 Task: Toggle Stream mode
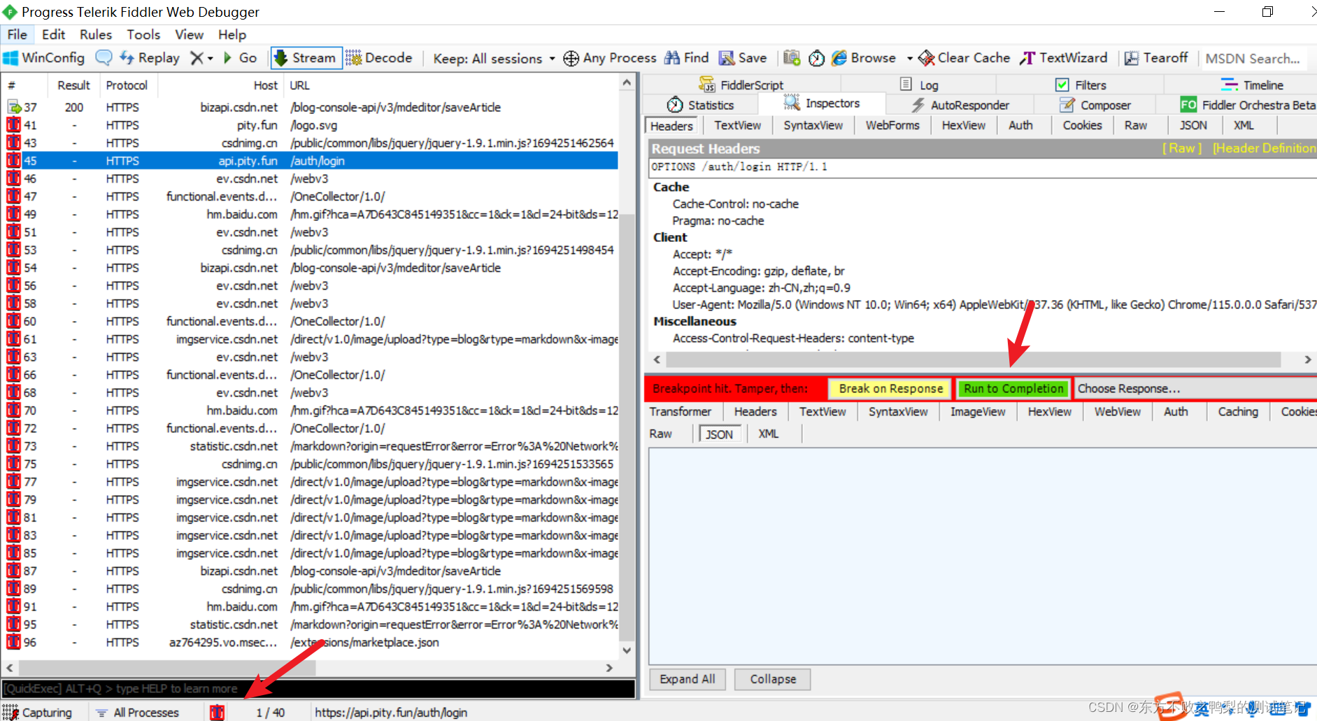coord(306,58)
